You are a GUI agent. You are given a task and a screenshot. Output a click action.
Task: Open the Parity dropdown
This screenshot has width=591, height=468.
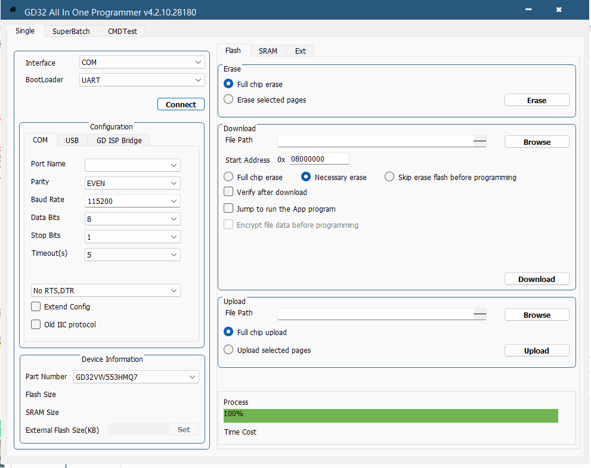click(132, 183)
